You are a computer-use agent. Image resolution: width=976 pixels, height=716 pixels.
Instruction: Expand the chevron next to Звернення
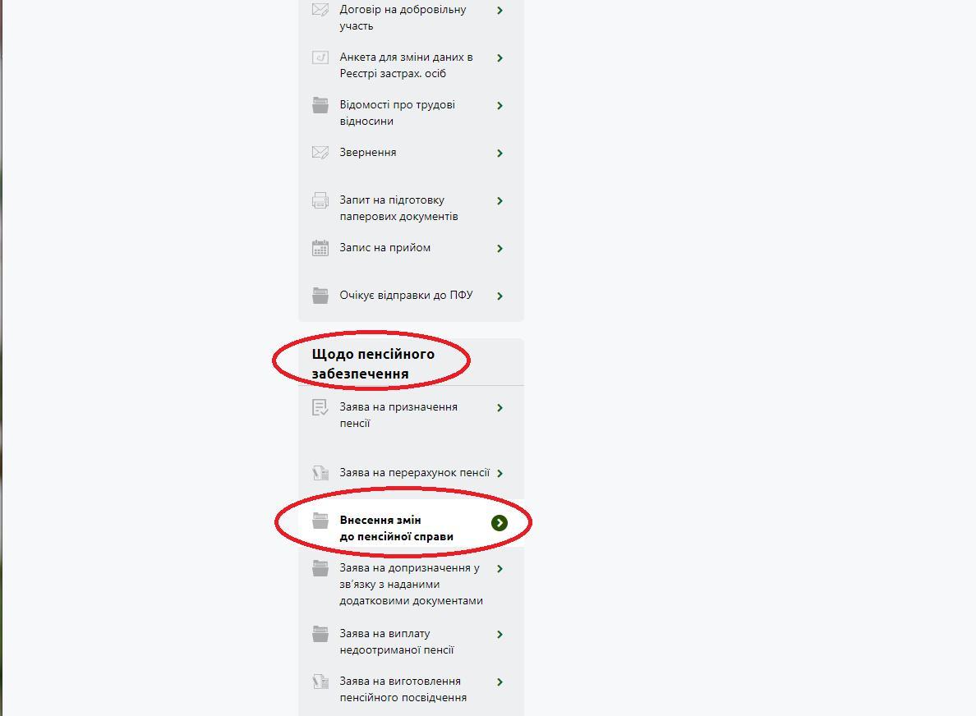click(x=500, y=153)
